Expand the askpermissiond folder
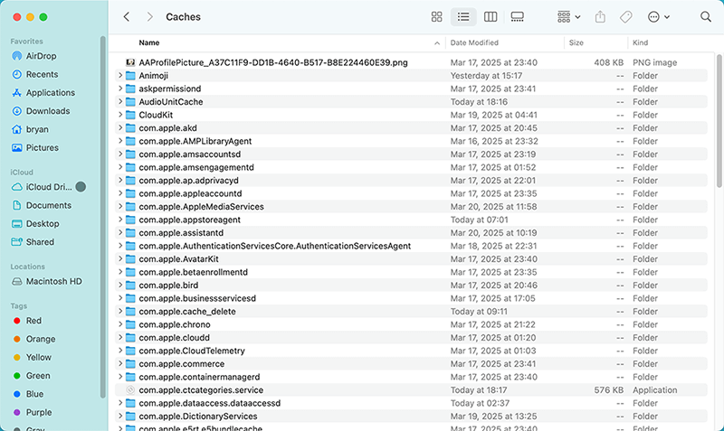 point(120,88)
